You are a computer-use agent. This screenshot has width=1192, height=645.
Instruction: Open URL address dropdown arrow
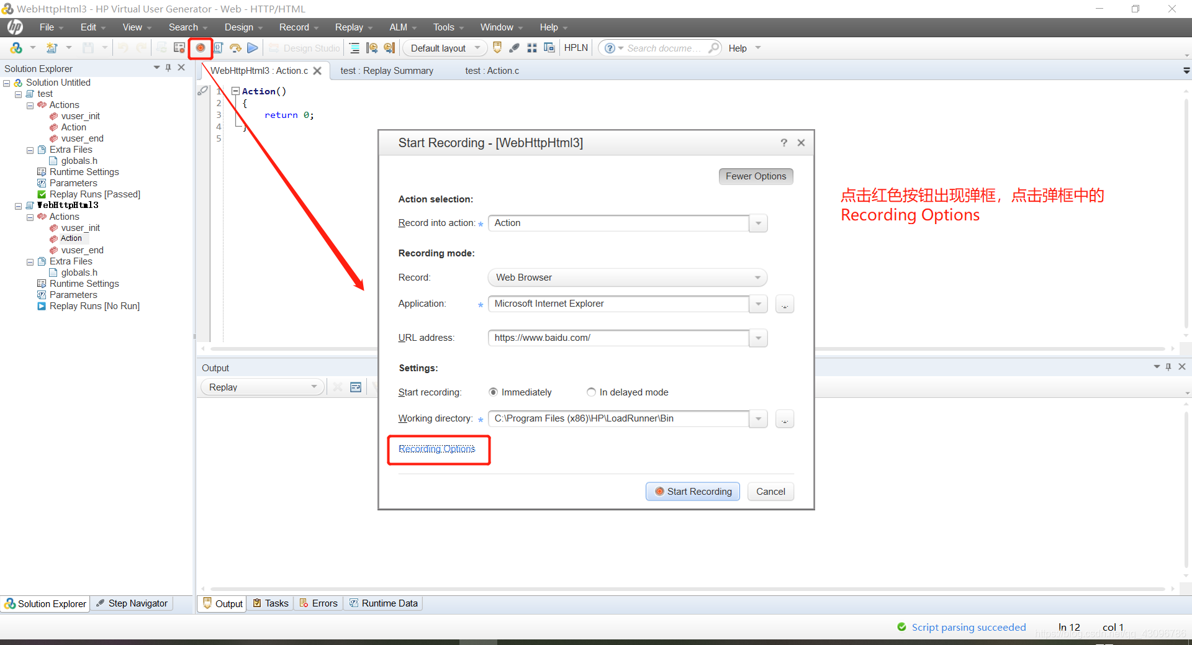758,338
